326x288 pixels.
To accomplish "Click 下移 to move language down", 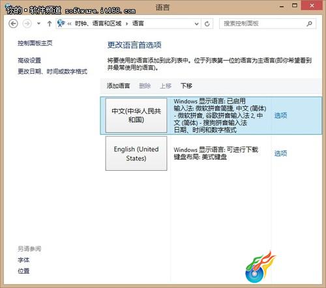I will tap(186, 86).
